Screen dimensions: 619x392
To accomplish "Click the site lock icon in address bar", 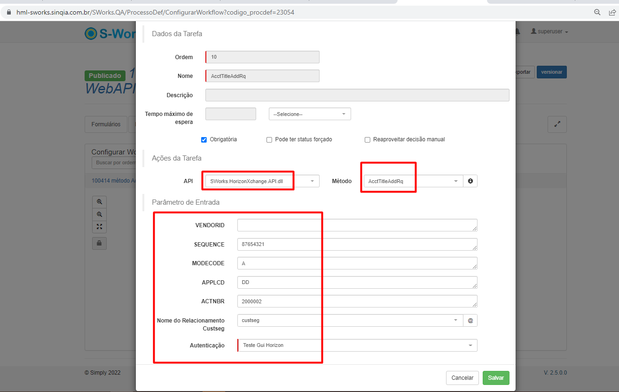I will (x=8, y=12).
